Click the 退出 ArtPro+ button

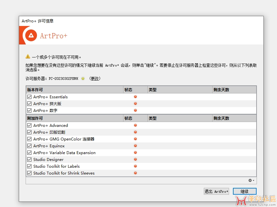(x=216, y=191)
